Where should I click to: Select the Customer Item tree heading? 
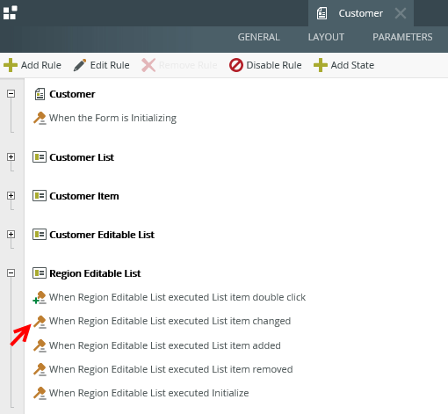[84, 196]
